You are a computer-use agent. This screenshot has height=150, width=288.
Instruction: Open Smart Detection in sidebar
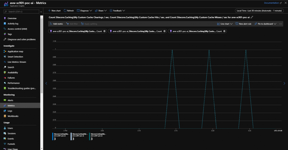(x=15, y=57)
